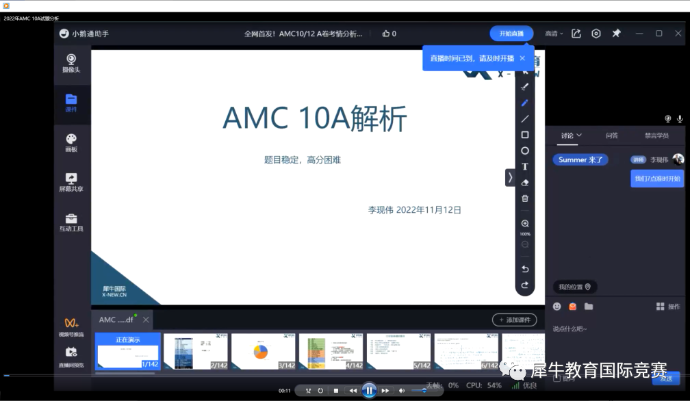Screen dimensions: 690x401
Task: Expand the 讨论 discussion tab dropdown
Action: pyautogui.click(x=571, y=135)
